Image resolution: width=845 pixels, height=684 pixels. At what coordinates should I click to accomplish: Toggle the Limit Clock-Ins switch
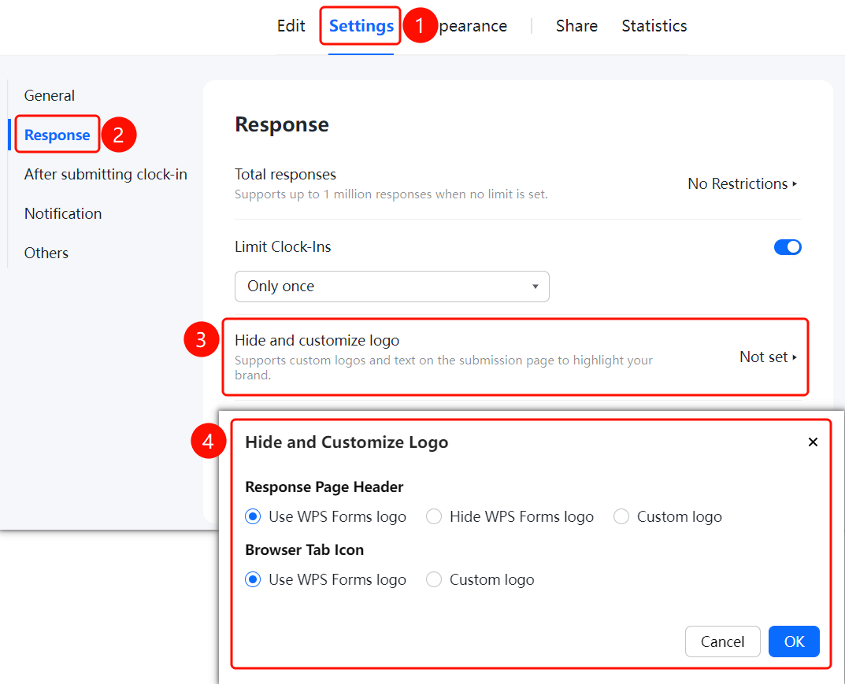pos(788,247)
